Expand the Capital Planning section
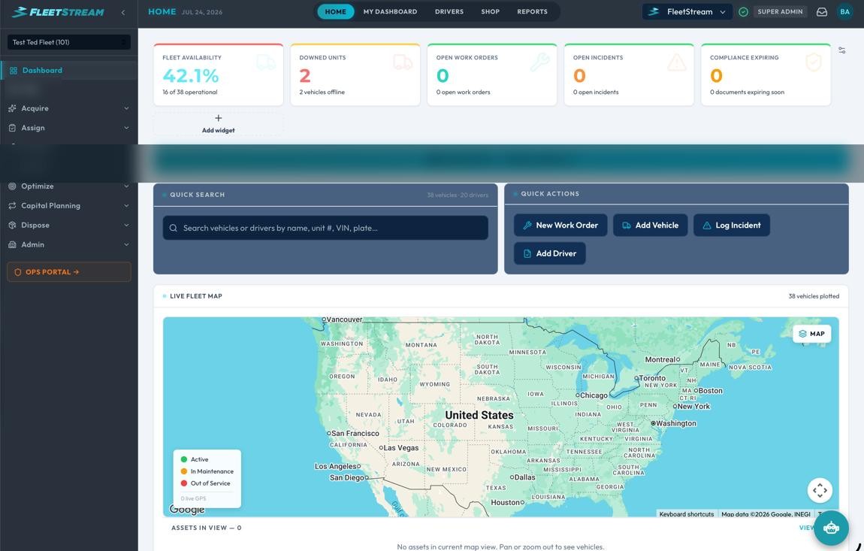Screen dimensions: 864x551 69,206
